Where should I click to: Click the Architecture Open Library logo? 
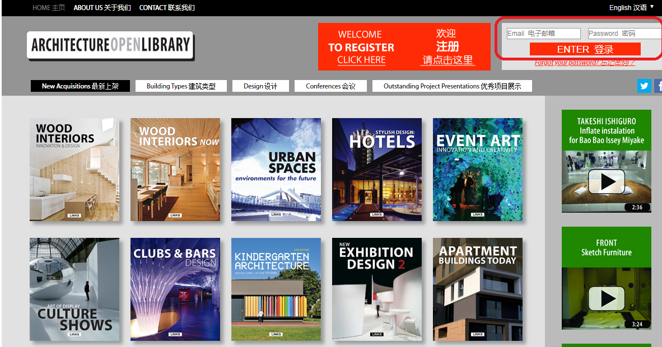tap(110, 45)
